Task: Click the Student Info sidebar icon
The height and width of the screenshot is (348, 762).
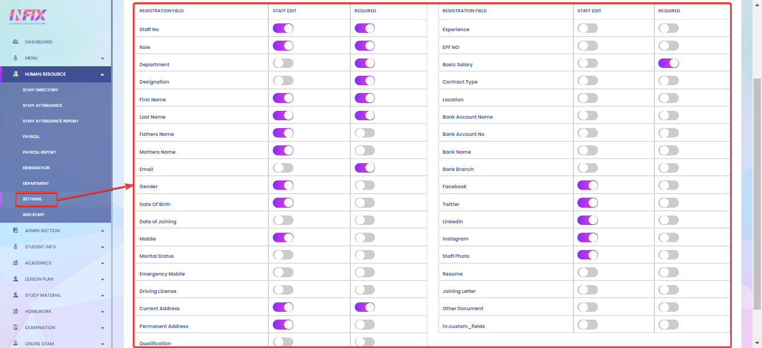Action: pyautogui.click(x=16, y=247)
